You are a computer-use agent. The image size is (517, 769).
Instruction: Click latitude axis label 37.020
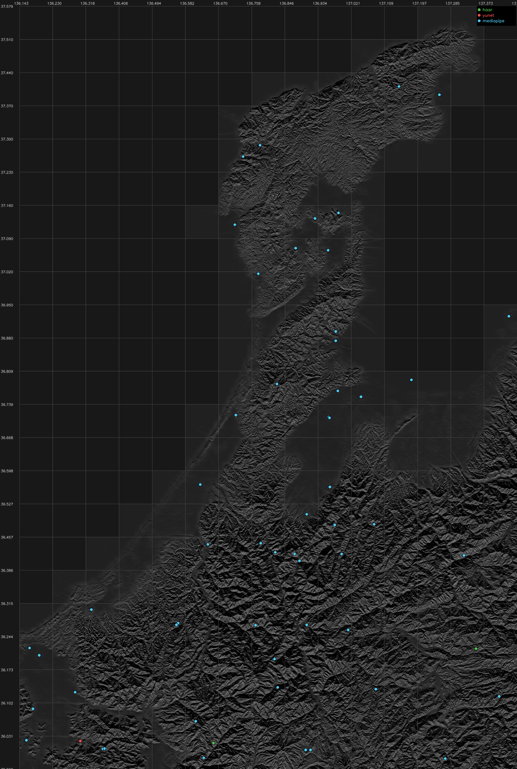tap(7, 272)
